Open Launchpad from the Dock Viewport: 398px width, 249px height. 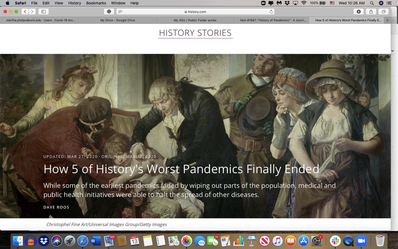pos(70,241)
